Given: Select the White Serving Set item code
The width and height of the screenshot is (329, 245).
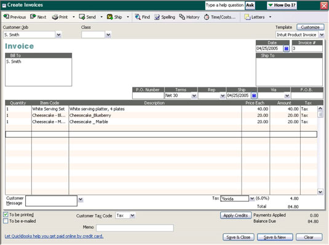Looking at the screenshot, I should (x=50, y=109).
